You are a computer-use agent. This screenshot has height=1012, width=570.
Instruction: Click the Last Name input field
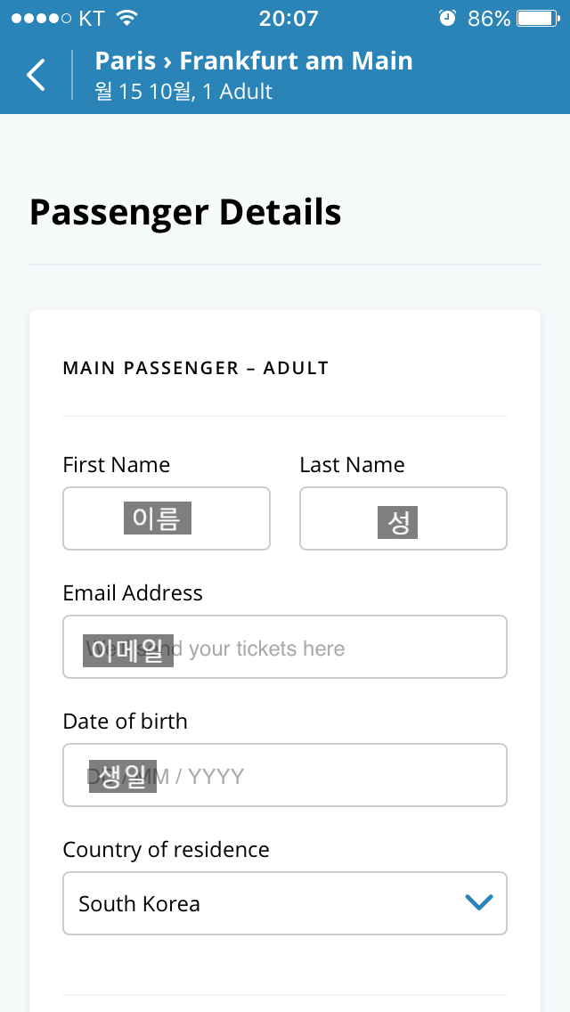403,518
